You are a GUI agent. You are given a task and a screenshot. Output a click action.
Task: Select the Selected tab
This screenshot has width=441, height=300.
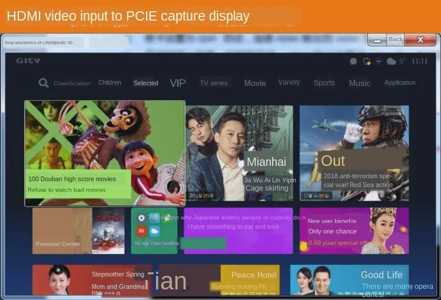145,83
